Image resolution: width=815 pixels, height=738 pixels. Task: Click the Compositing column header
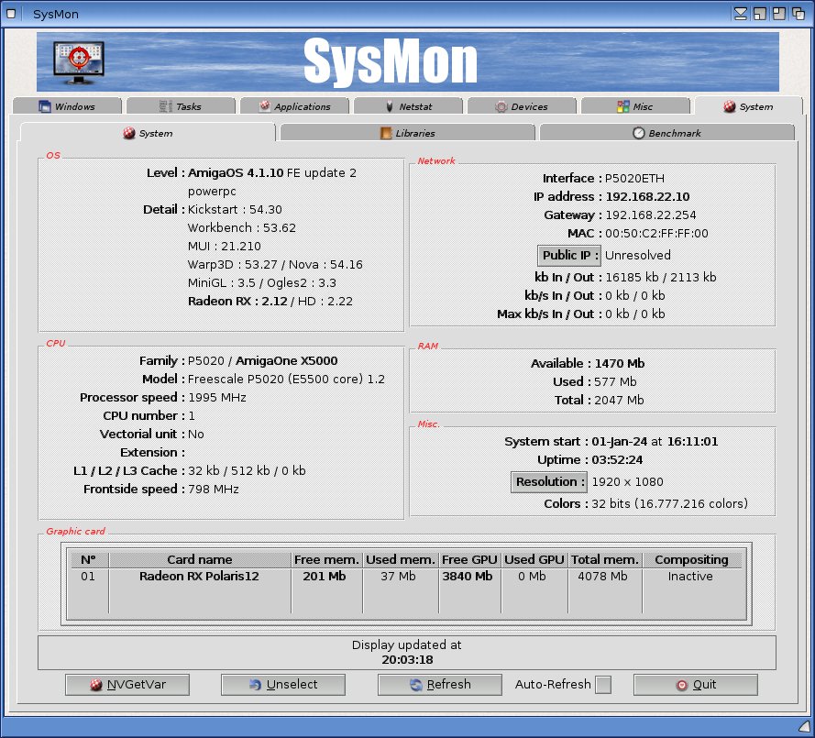(x=691, y=559)
